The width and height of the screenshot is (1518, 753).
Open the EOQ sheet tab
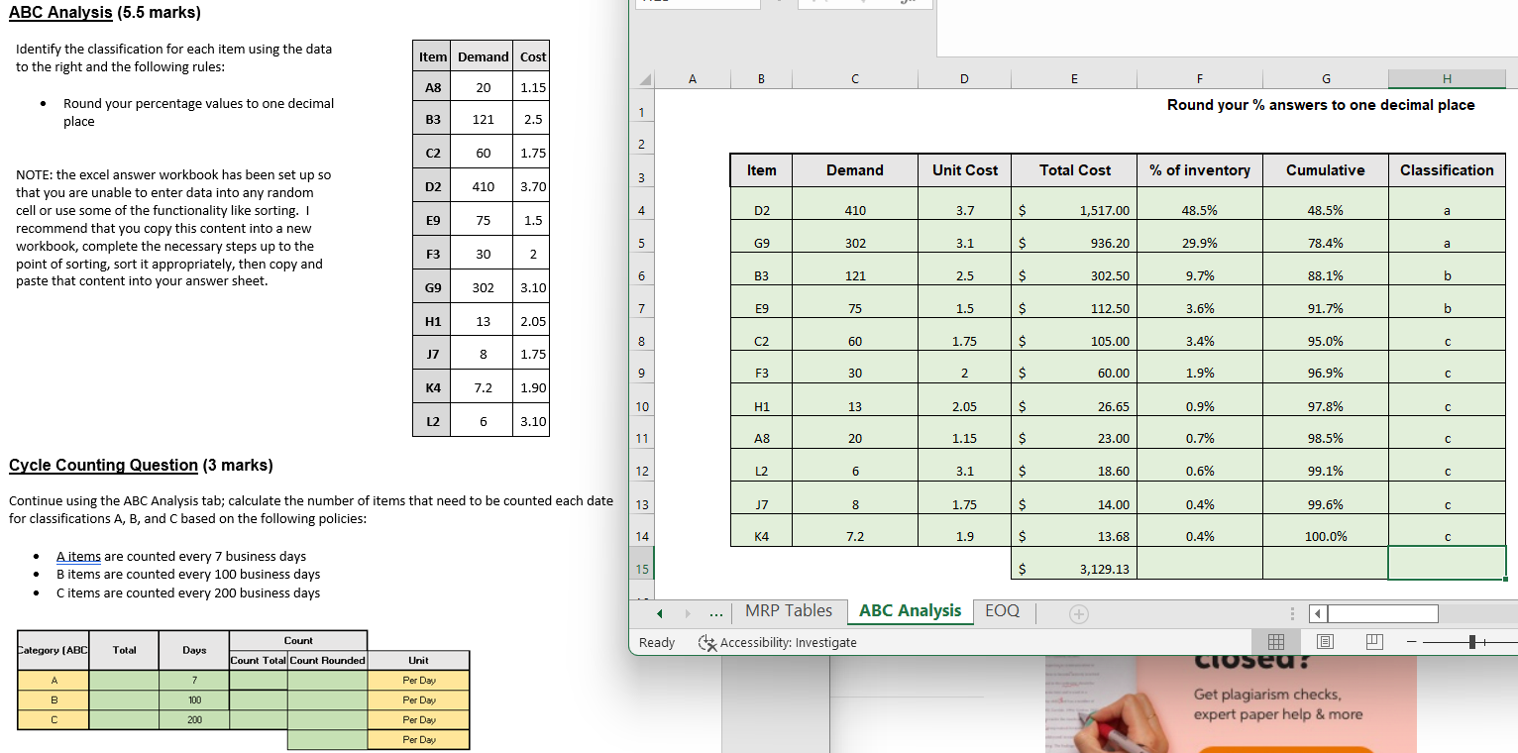[1003, 611]
